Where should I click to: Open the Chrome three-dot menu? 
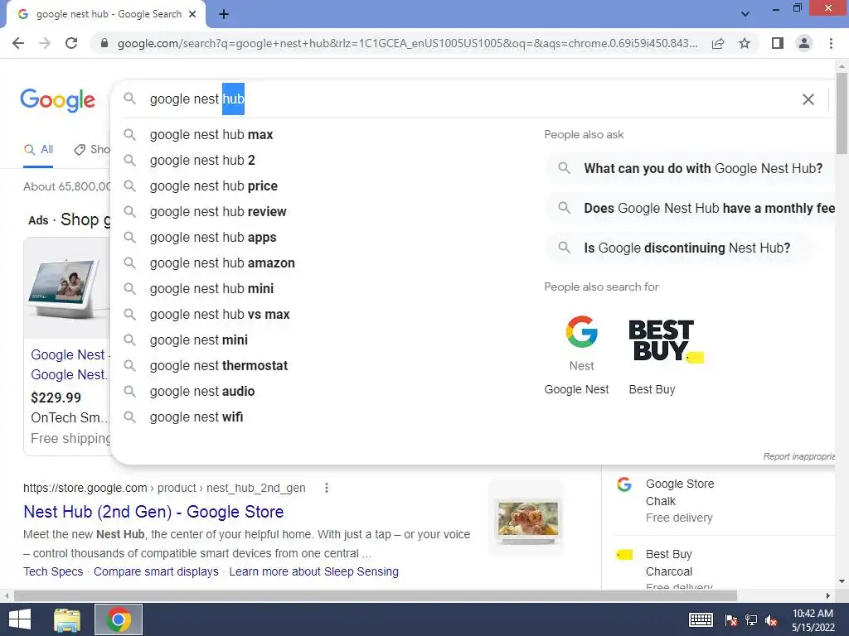[x=831, y=43]
